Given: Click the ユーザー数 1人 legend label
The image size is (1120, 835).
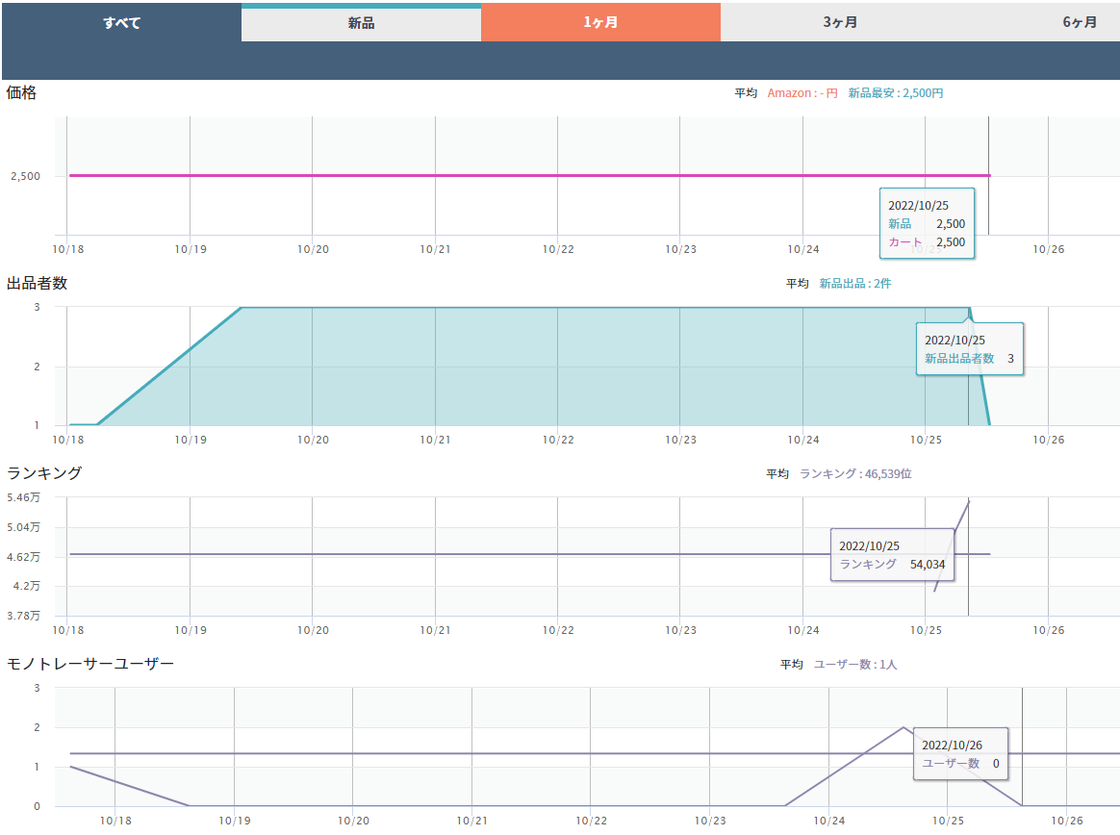Looking at the screenshot, I should tap(855, 665).
